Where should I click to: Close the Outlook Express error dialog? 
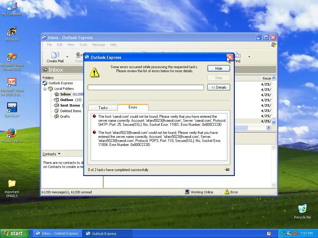click(229, 57)
